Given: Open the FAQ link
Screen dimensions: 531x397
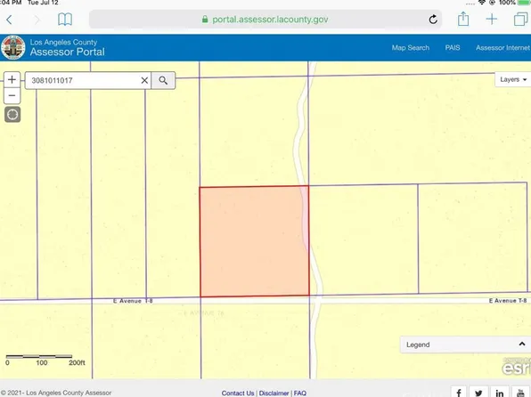Looking at the screenshot, I should click(x=300, y=393).
